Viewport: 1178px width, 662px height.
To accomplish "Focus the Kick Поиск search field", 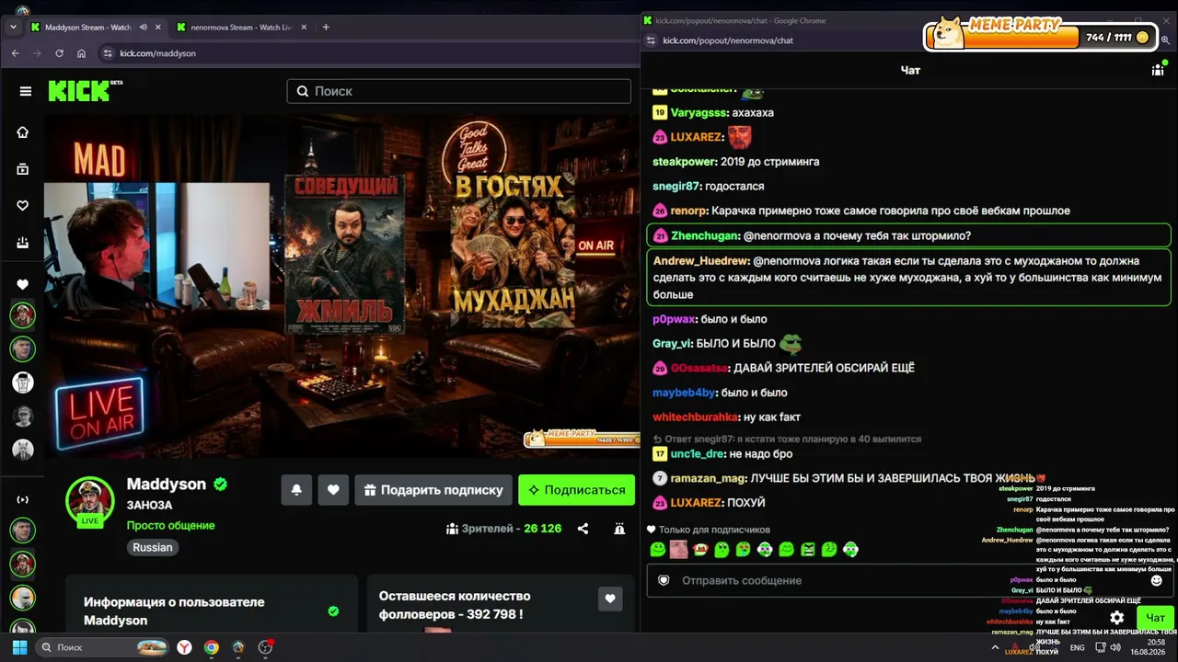I will click(458, 91).
